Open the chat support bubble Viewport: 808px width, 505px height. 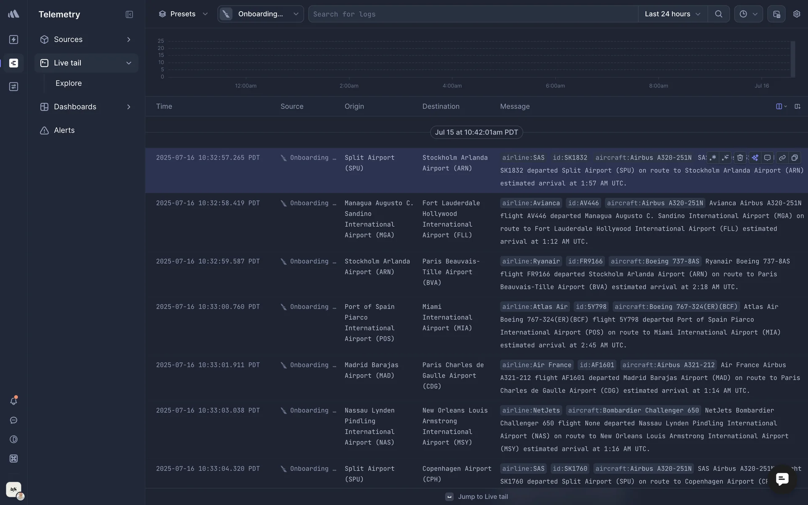pyautogui.click(x=782, y=479)
